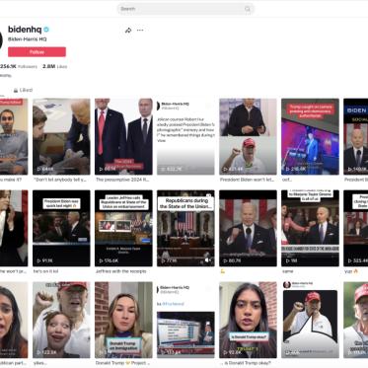Switch to the Liked tab
The height and width of the screenshot is (368, 368).
23,90
